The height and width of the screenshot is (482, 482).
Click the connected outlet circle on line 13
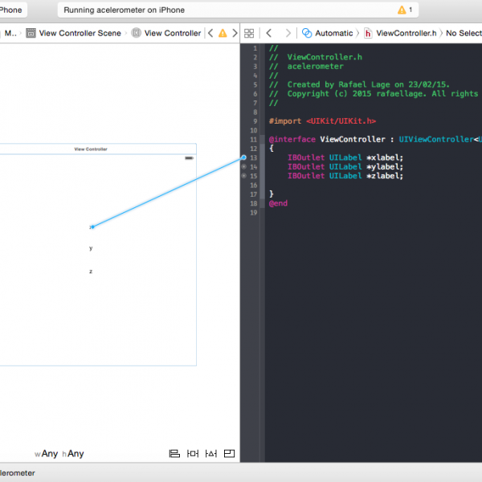pos(243,157)
